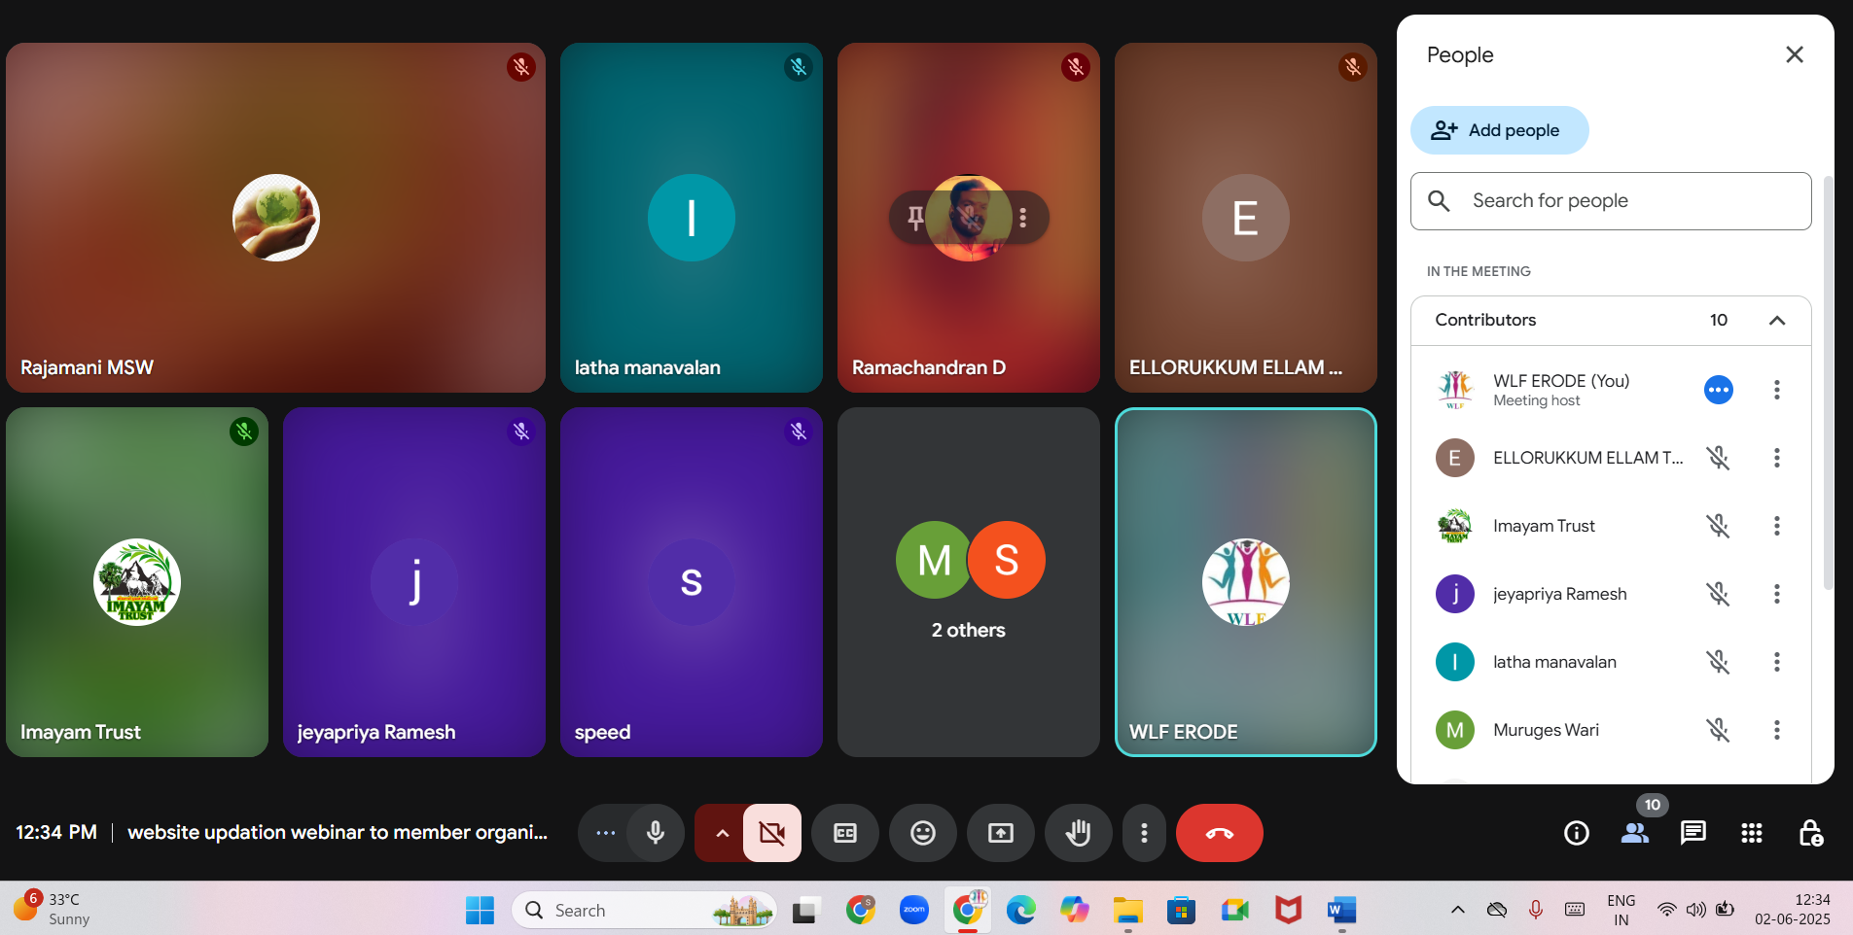Leave the call with red button
The width and height of the screenshot is (1853, 935).
(1220, 833)
